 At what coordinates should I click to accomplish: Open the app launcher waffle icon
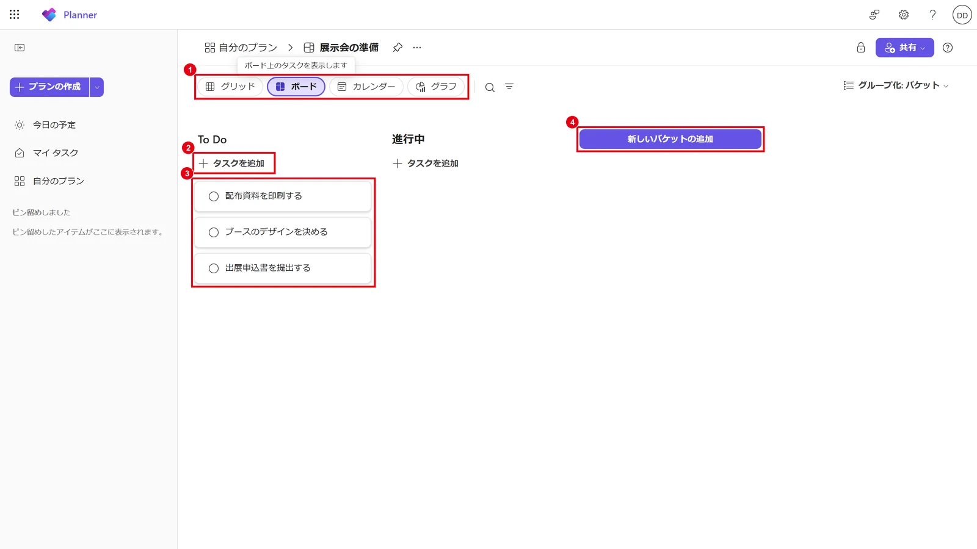pos(15,15)
